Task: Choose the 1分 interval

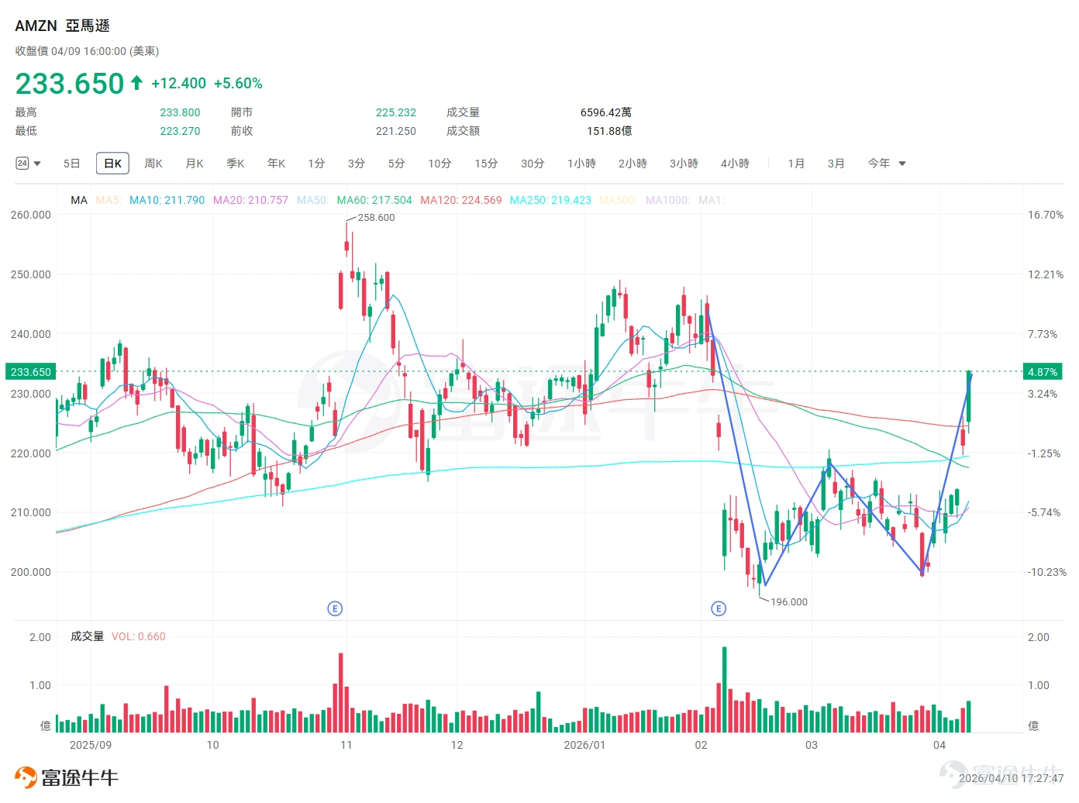Action: coord(316,164)
